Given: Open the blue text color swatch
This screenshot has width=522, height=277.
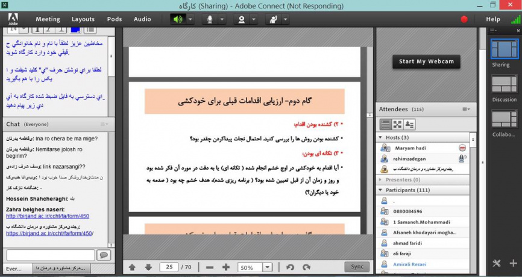Looking at the screenshot, I should [x=75, y=30].
